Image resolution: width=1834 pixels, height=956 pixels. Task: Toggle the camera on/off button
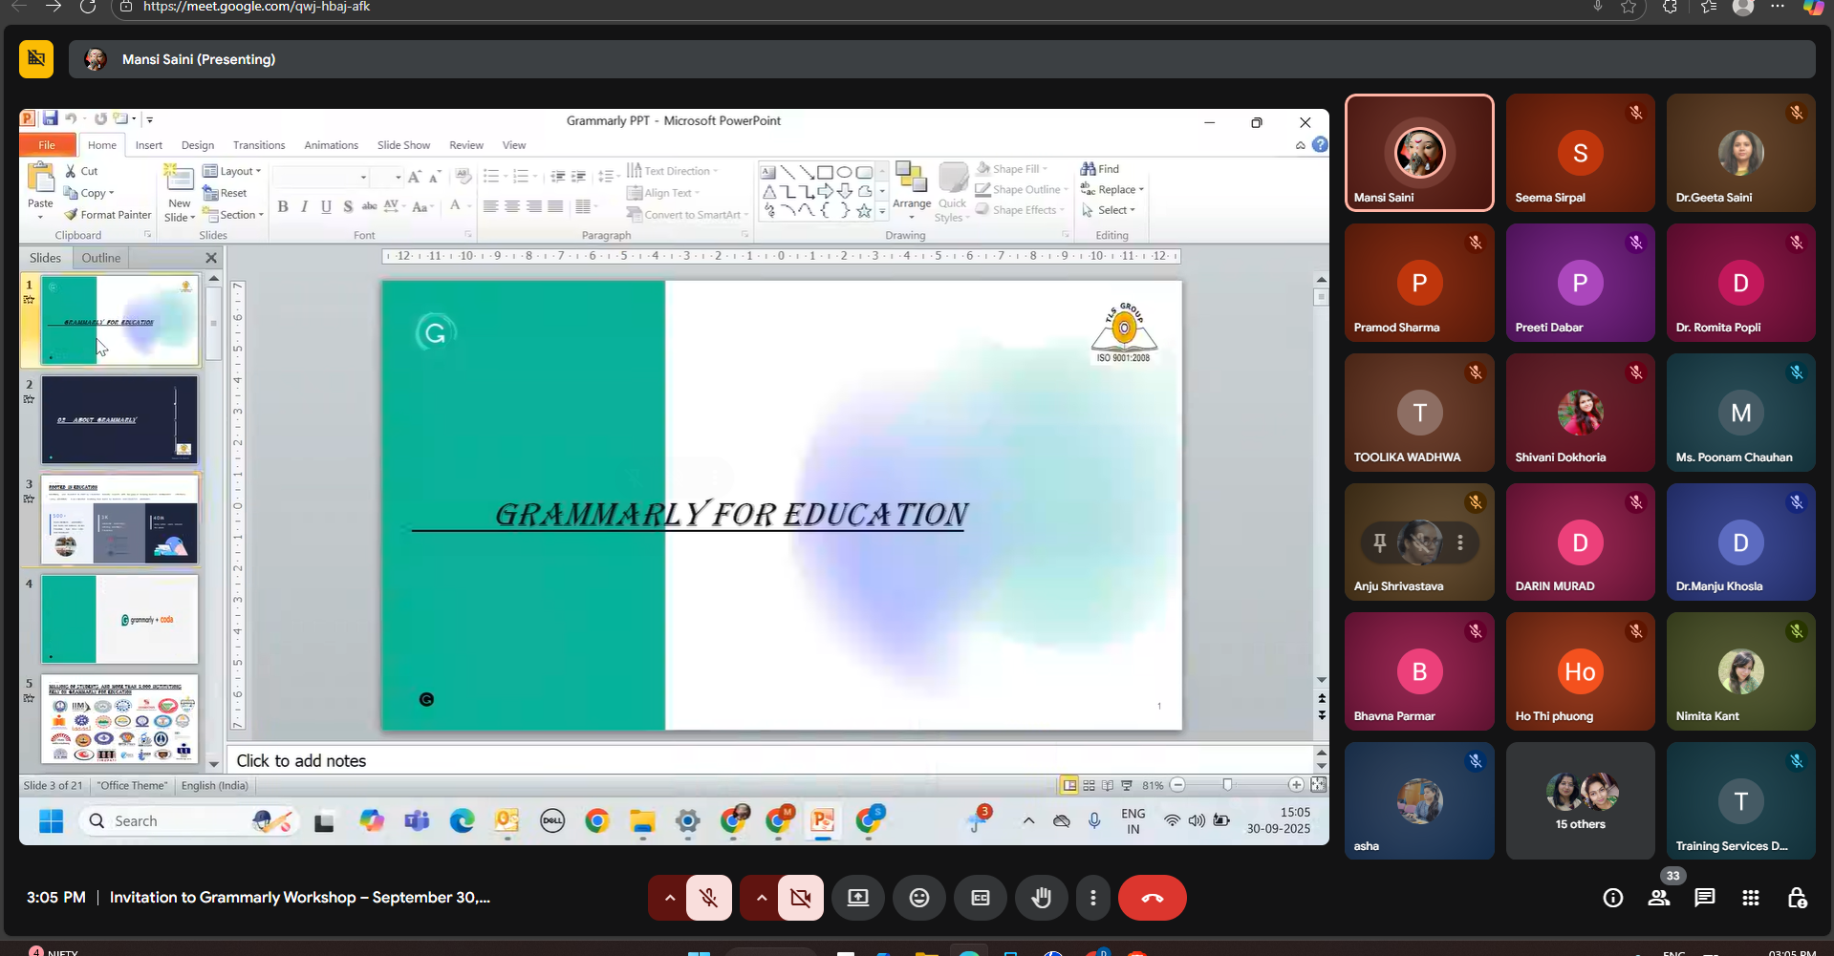click(800, 898)
